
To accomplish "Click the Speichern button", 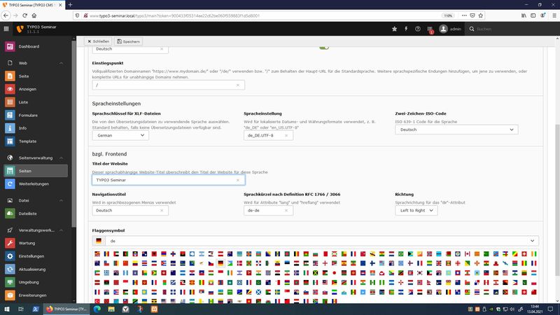I will pyautogui.click(x=128, y=41).
